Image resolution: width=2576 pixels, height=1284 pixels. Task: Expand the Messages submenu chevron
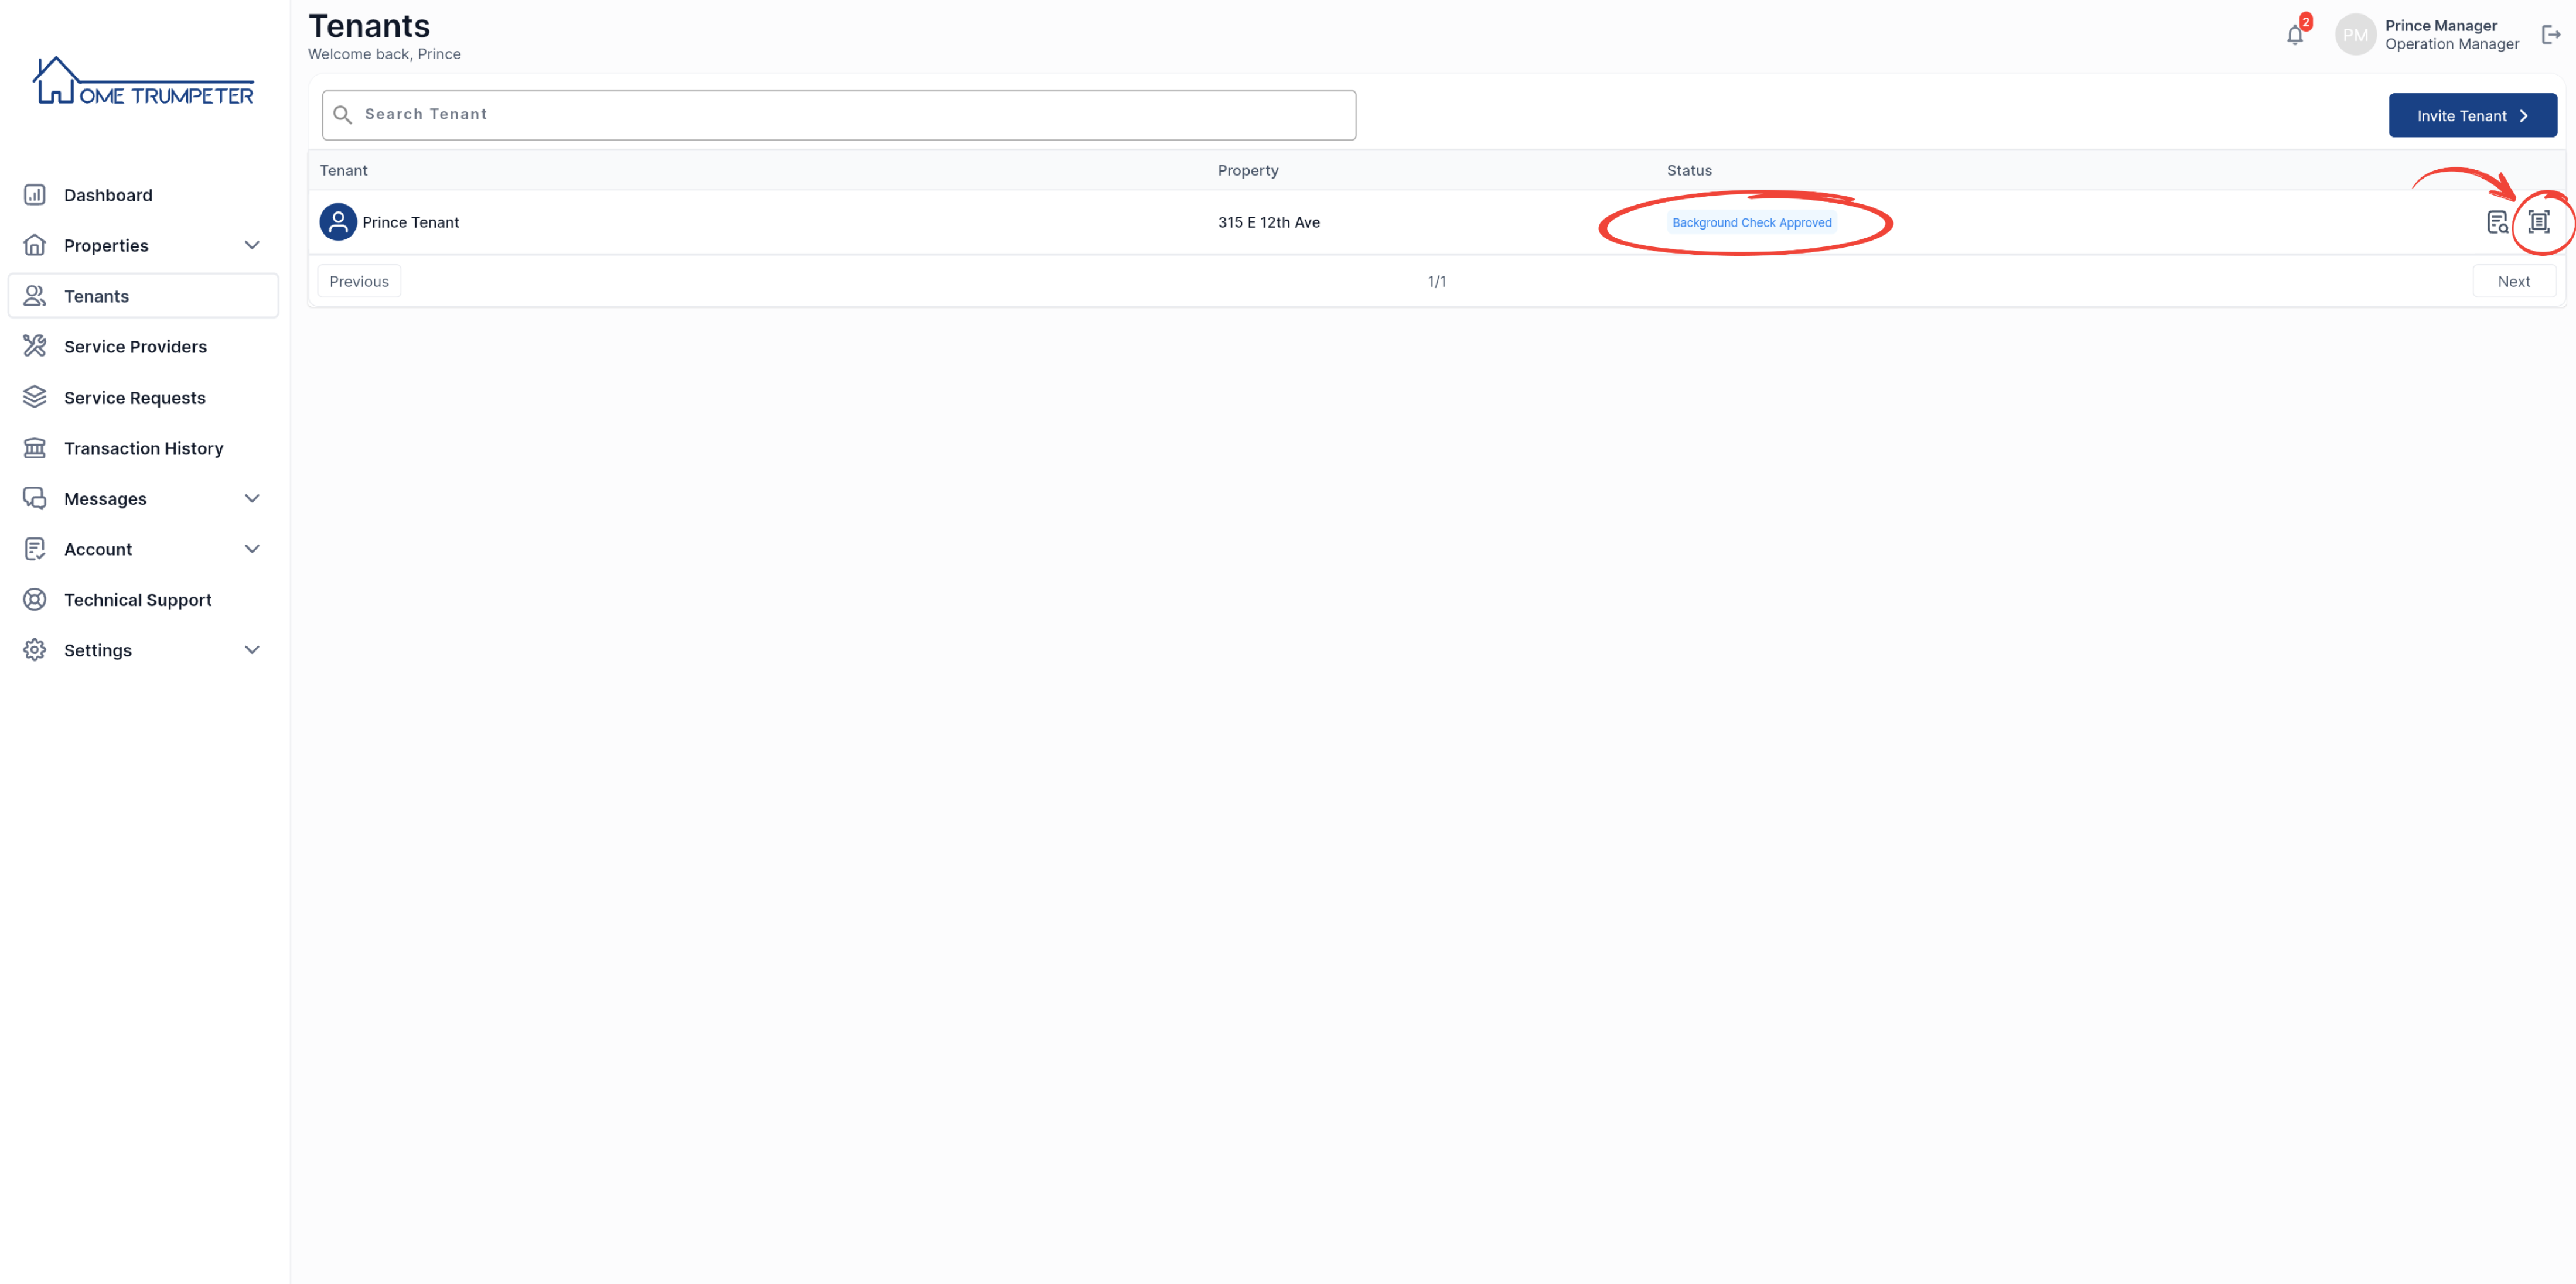252,498
